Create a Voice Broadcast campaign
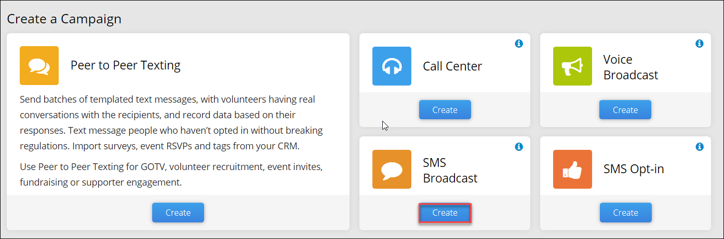This screenshot has height=239, width=724. (x=625, y=110)
